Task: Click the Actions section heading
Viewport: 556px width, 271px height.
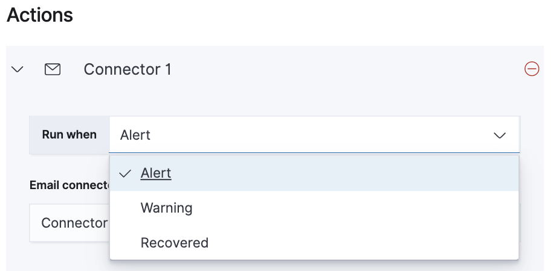Action: (x=40, y=15)
